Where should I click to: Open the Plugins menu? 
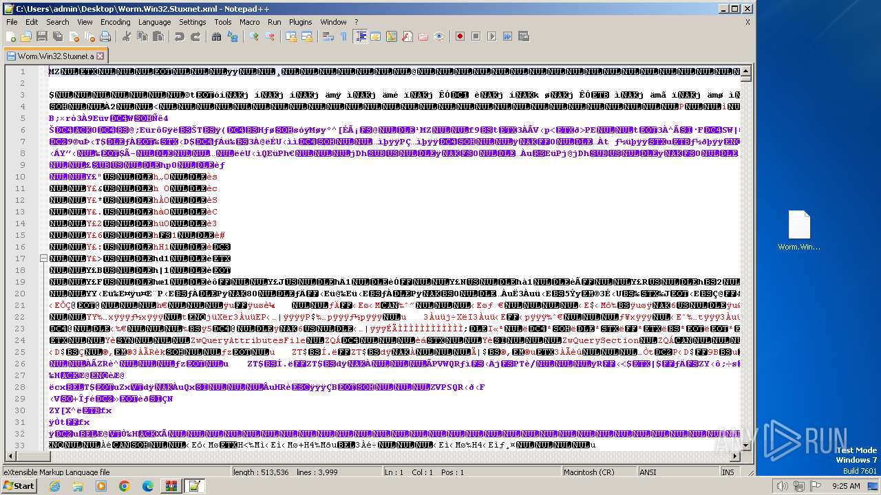(x=301, y=22)
